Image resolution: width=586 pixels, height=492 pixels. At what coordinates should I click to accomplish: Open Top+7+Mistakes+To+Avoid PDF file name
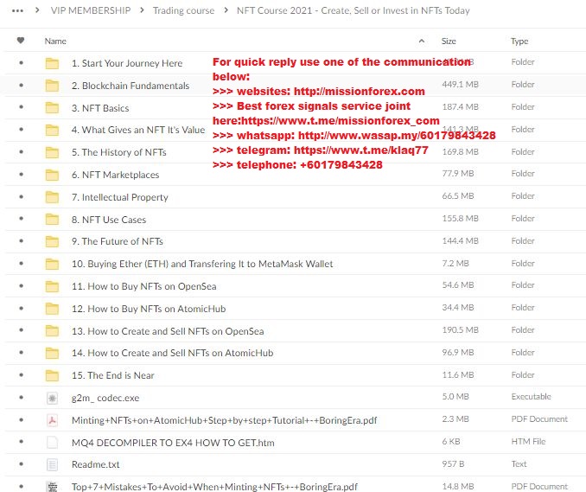coord(214,487)
